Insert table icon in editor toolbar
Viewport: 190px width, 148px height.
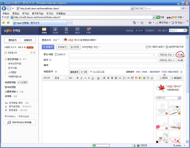click(x=132, y=78)
